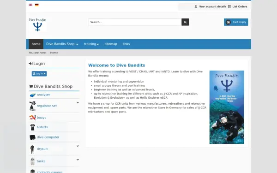The image size is (277, 173).
Task: Open the t-shirts category link
Action: 42,127
